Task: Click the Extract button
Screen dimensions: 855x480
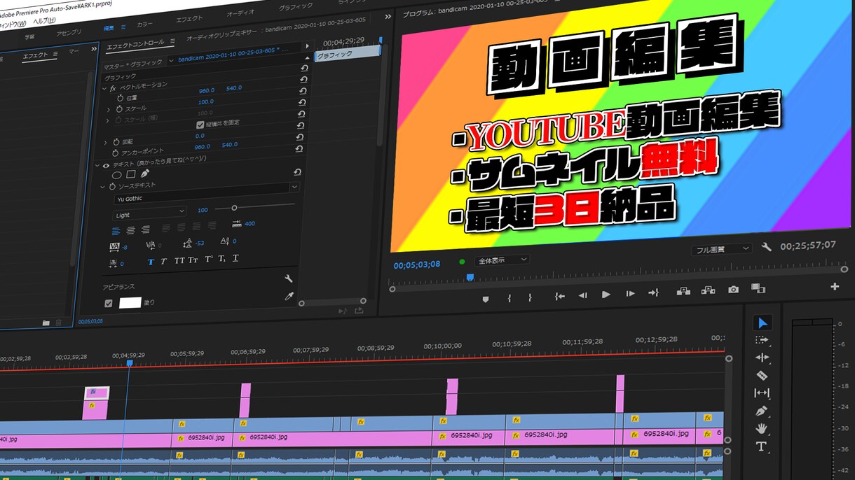Action: point(708,290)
